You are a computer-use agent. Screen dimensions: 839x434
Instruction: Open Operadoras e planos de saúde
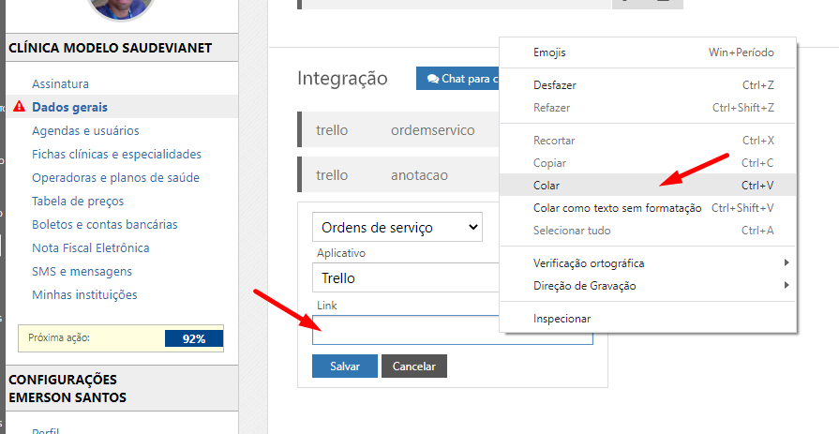(x=115, y=177)
